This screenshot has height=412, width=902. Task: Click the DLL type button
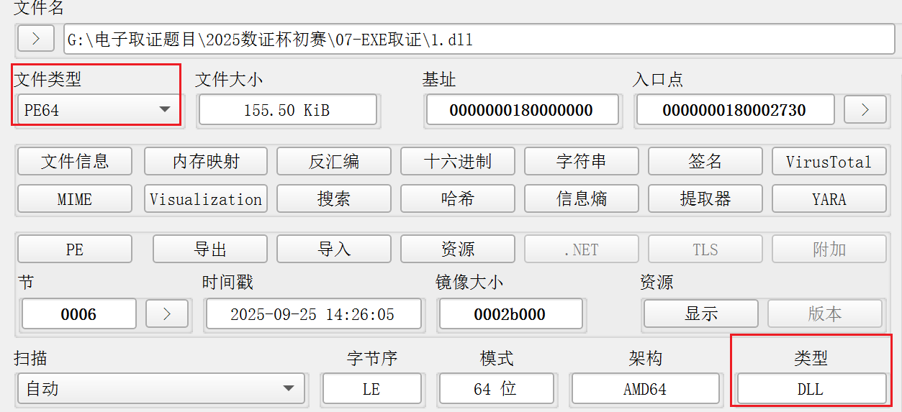[810, 389]
